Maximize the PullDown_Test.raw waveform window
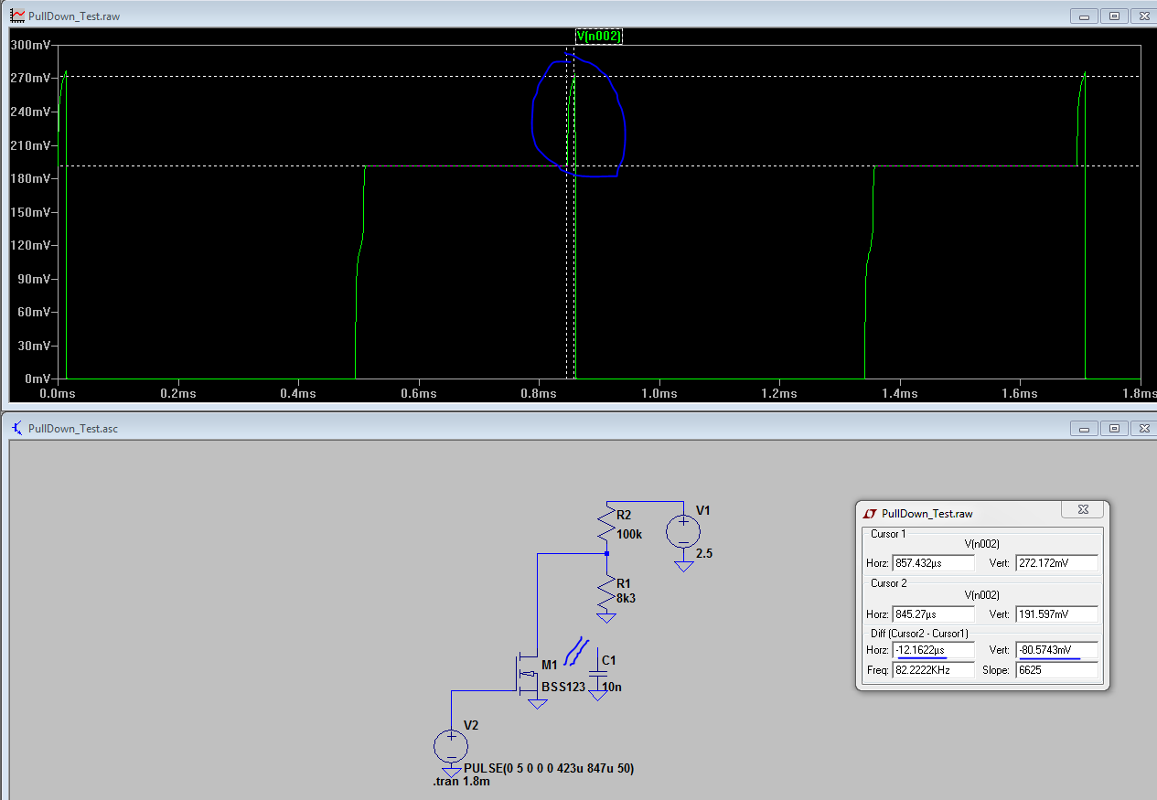Screen dimensions: 1157x800 [x=1114, y=16]
